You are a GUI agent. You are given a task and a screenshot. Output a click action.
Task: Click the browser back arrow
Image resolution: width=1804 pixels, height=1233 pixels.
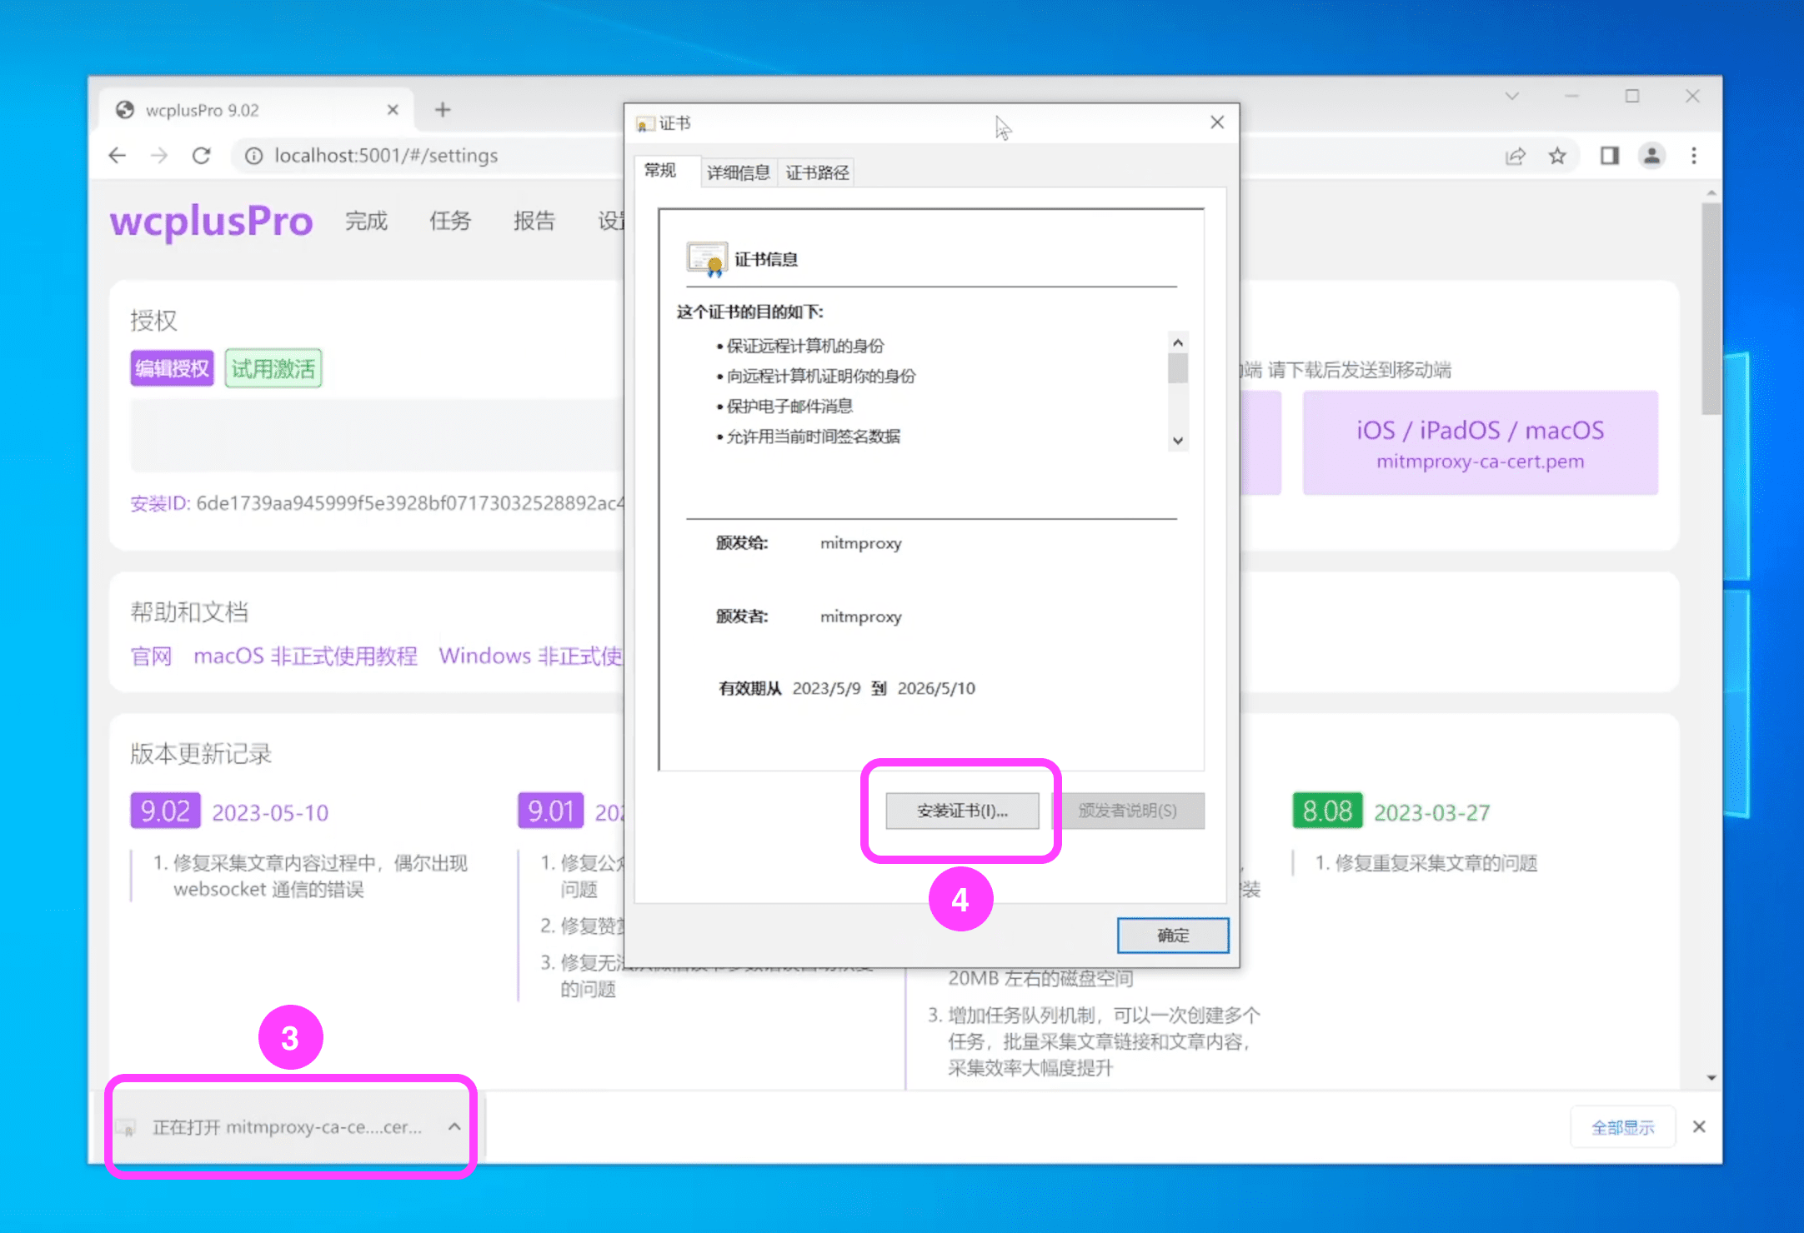(x=118, y=156)
